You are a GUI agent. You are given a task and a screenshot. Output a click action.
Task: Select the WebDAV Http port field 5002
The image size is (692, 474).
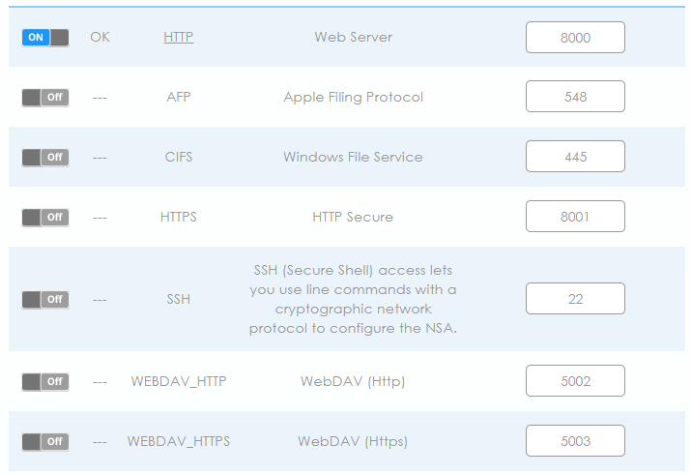[x=575, y=381]
